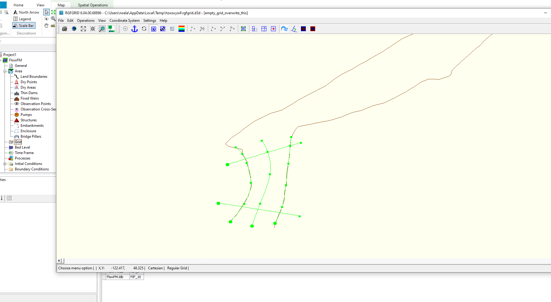Click the refresh circular arrow icon
The width and height of the screenshot is (551, 302).
[144, 29]
